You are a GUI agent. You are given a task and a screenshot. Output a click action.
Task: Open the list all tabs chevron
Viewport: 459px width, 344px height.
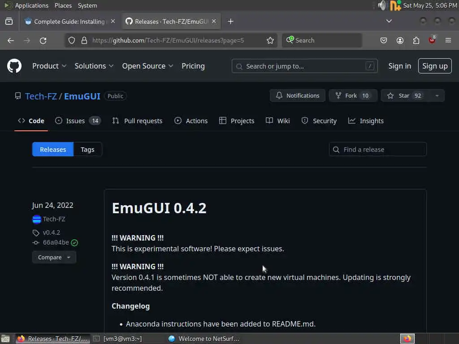click(x=389, y=21)
